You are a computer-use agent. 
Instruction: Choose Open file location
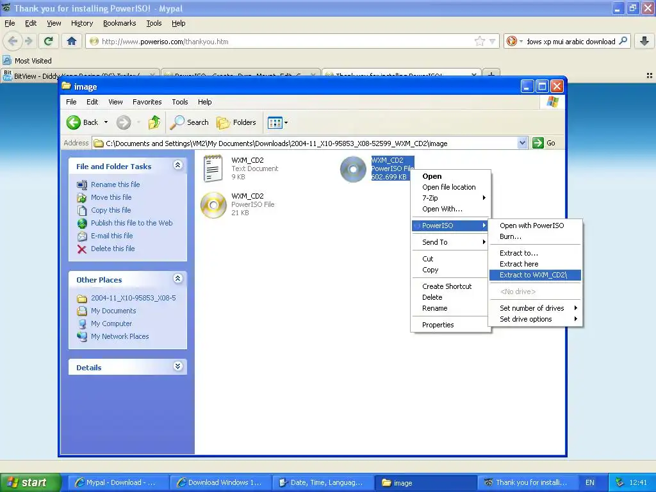coord(450,187)
